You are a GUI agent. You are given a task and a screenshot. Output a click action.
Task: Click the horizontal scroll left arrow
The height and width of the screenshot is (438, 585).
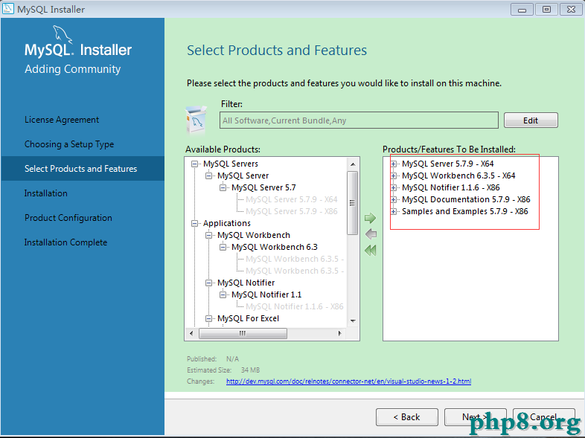point(191,333)
